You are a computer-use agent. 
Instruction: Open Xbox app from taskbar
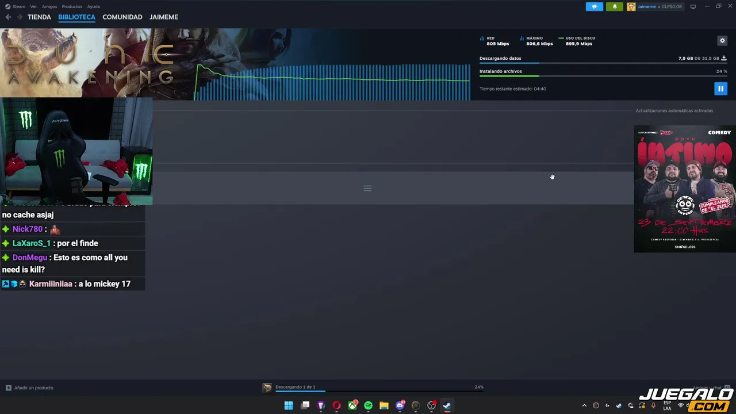click(x=352, y=405)
